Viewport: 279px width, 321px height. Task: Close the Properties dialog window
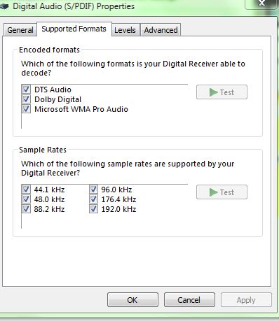click(x=261, y=3)
